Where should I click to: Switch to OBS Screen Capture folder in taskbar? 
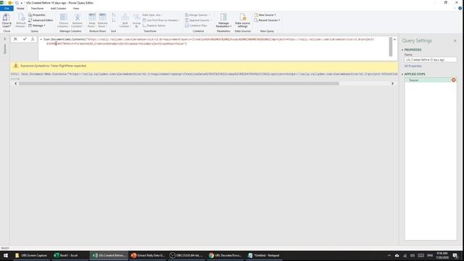coord(31,255)
